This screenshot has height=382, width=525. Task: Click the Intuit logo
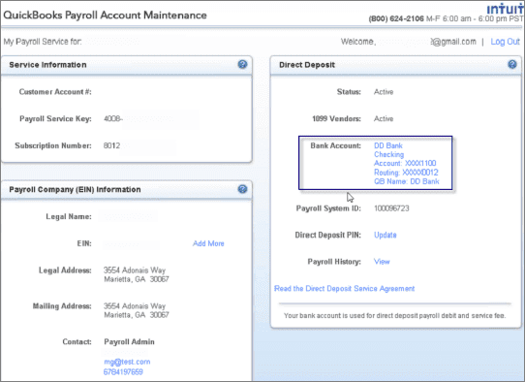506,9
